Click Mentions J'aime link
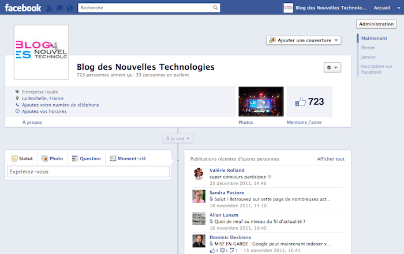The image size is (404, 254). pyautogui.click(x=304, y=122)
